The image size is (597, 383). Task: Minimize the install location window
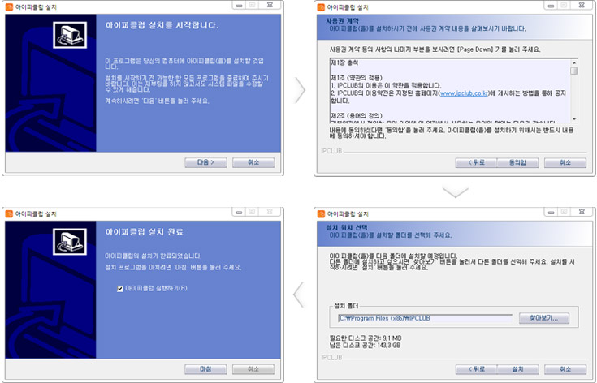551,213
